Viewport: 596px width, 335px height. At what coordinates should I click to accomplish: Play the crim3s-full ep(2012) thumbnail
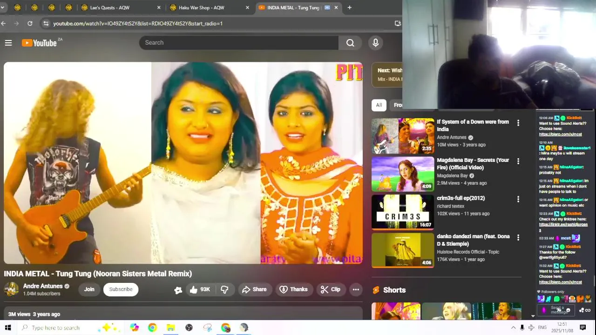tap(403, 212)
